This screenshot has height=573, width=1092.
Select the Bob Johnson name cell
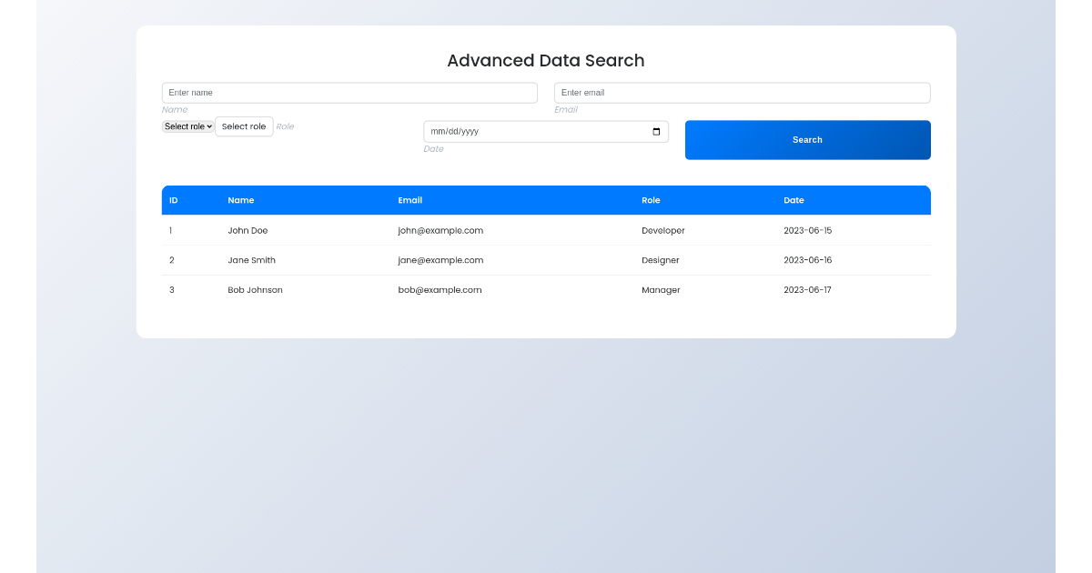(x=255, y=290)
